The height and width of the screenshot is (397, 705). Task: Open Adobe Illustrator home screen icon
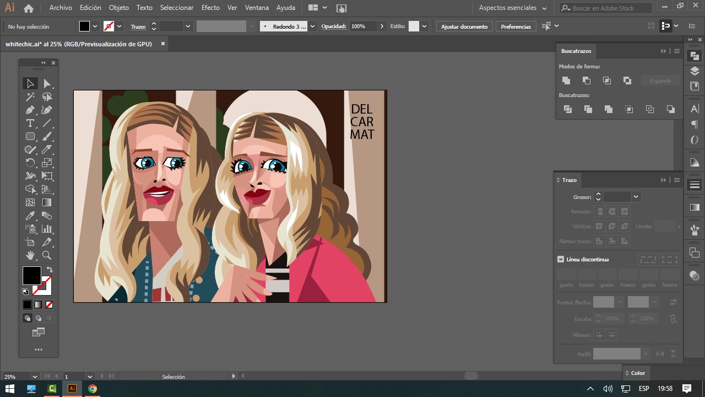click(29, 8)
